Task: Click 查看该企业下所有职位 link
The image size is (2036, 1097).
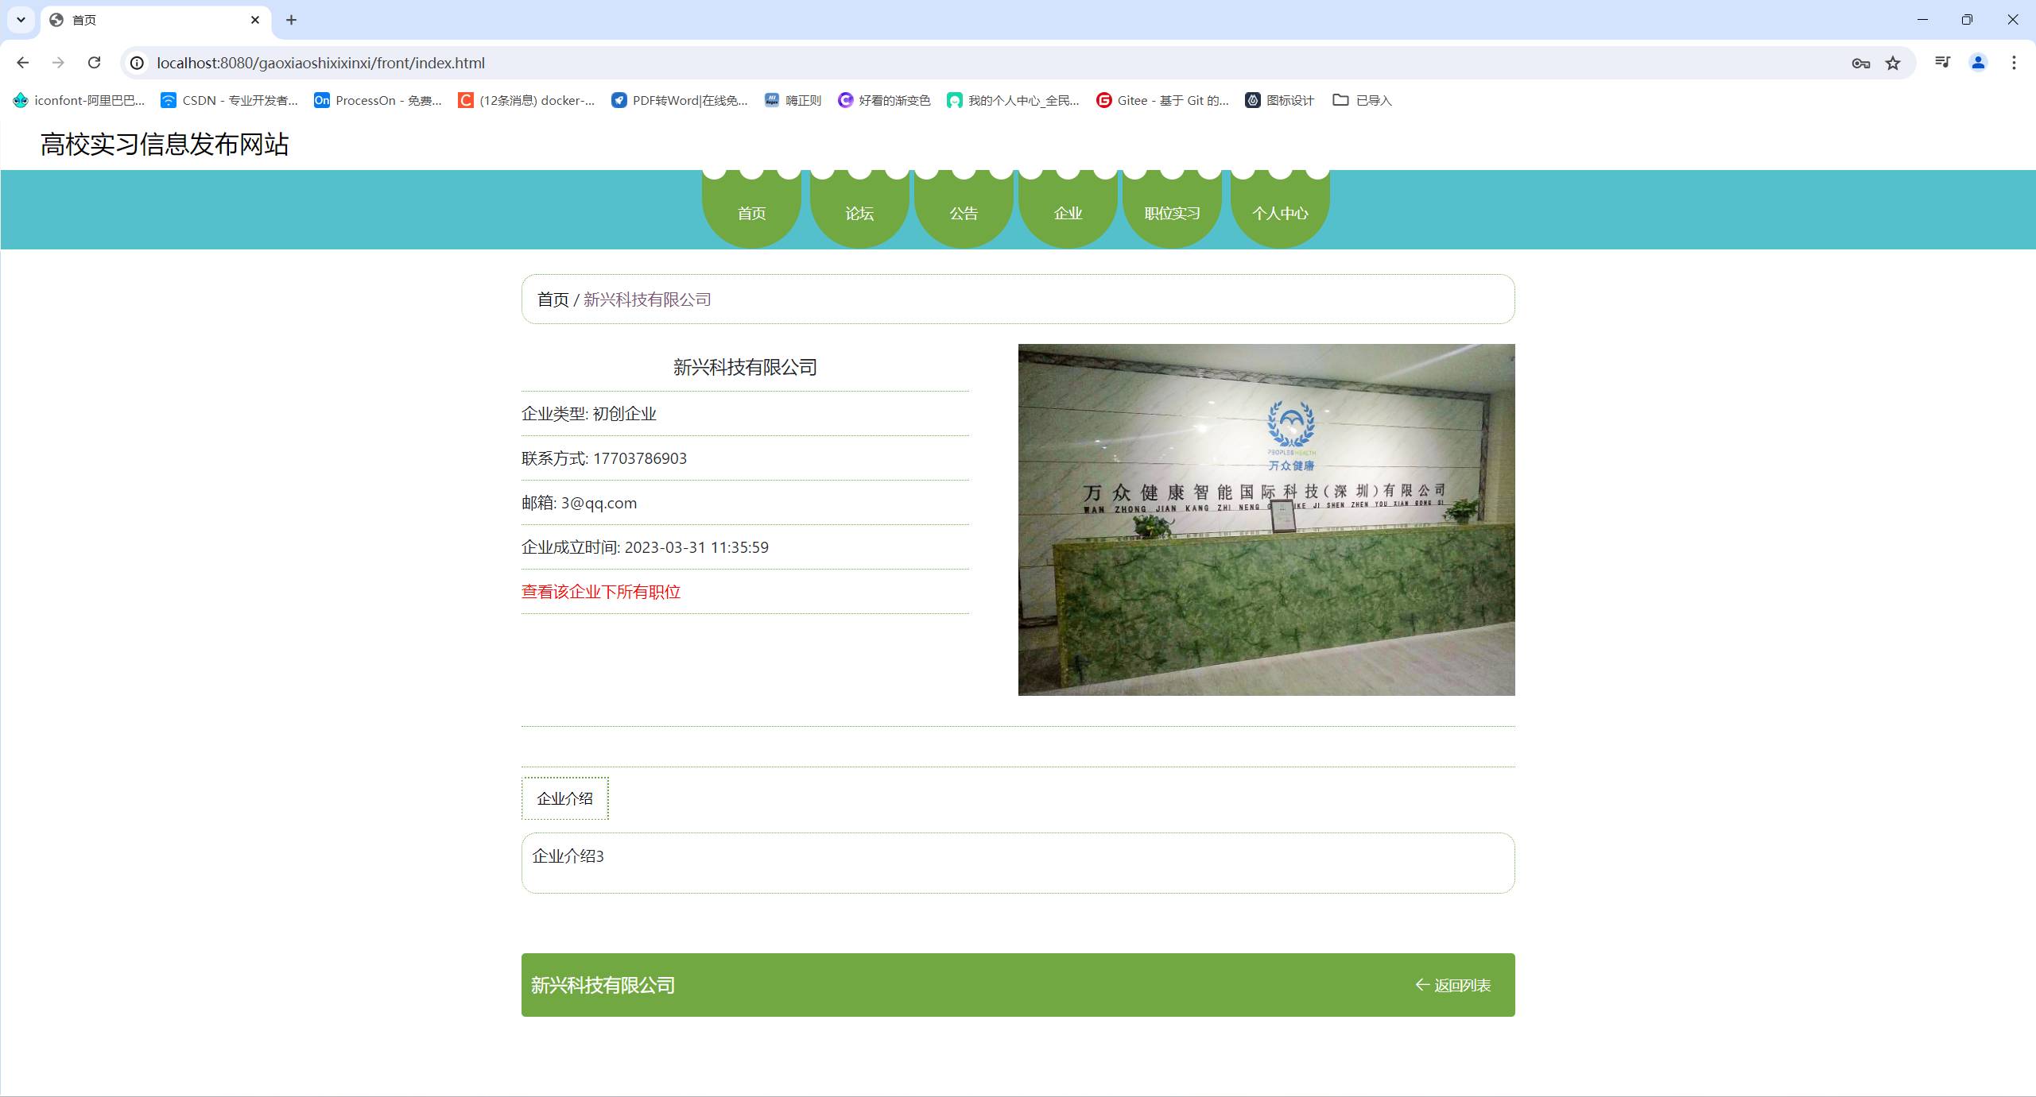Action: click(600, 592)
